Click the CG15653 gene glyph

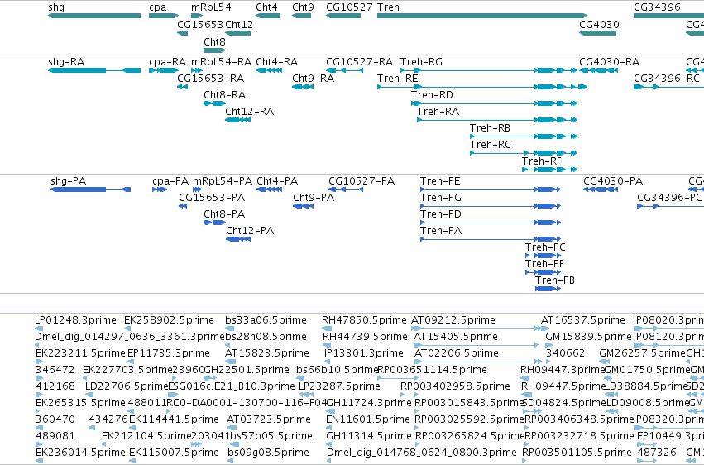[x=182, y=33]
